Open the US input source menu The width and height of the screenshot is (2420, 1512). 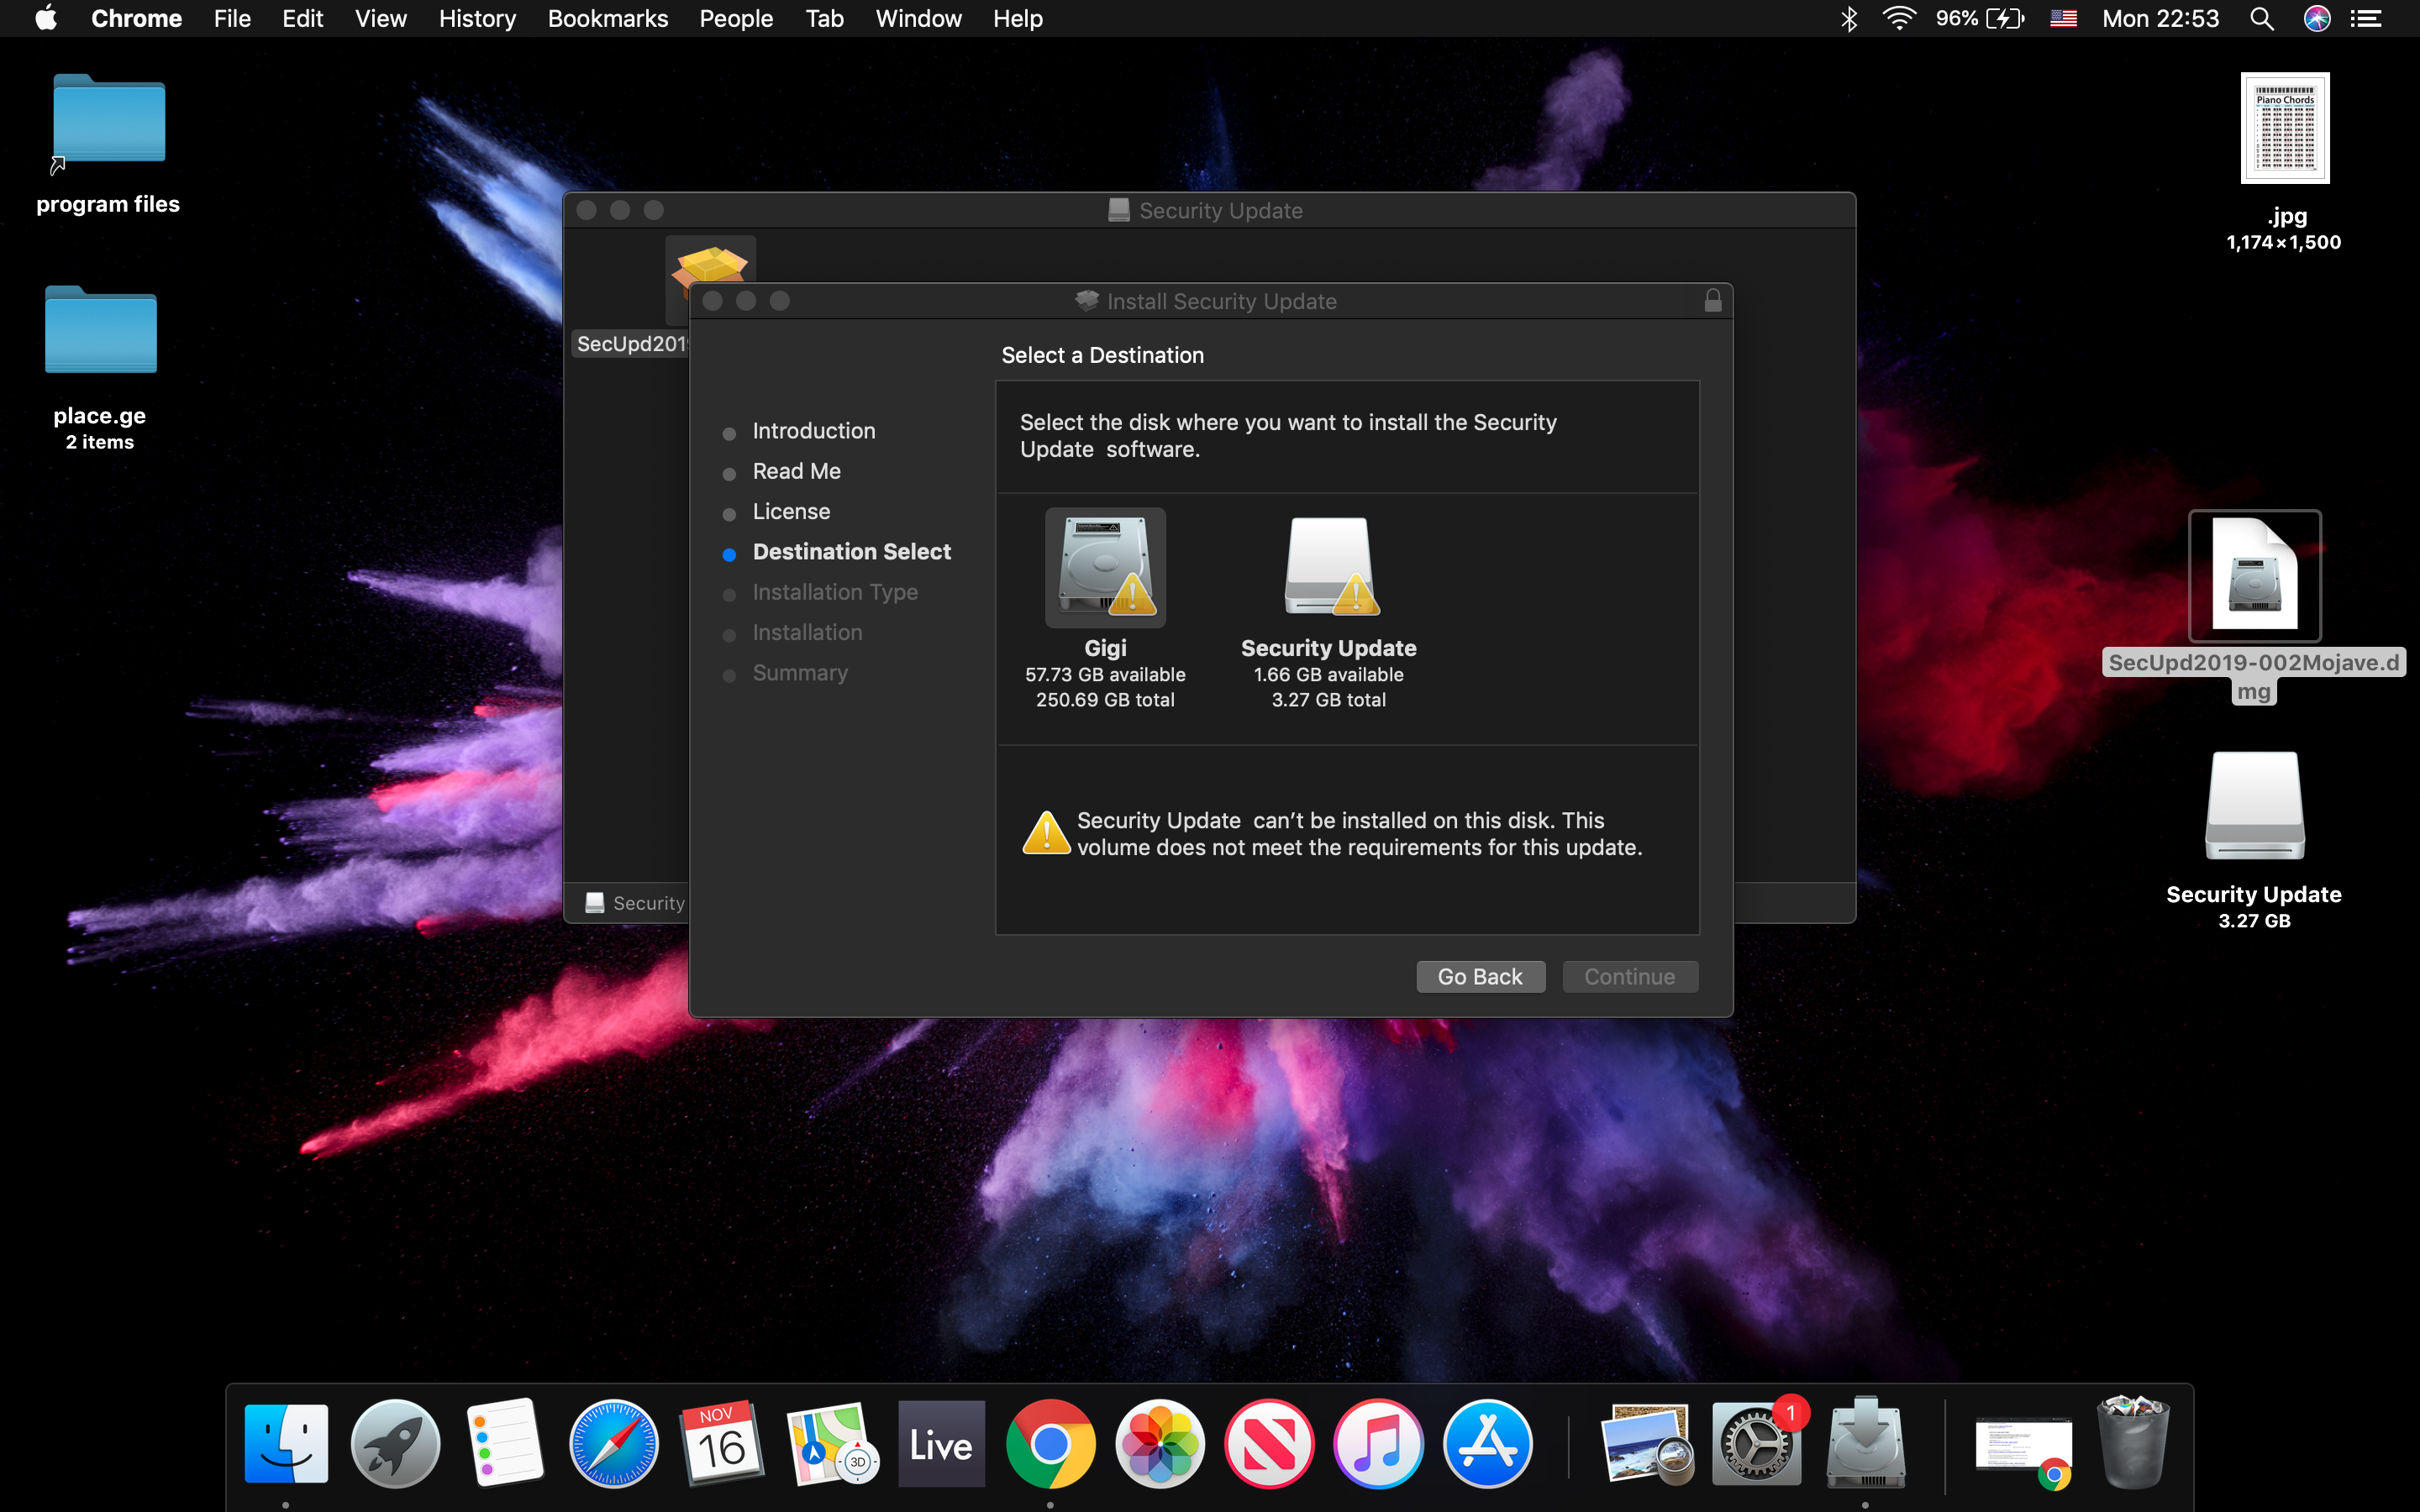point(2063,19)
